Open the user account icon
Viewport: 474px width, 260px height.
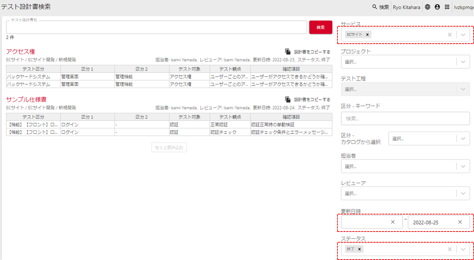[x=437, y=7]
